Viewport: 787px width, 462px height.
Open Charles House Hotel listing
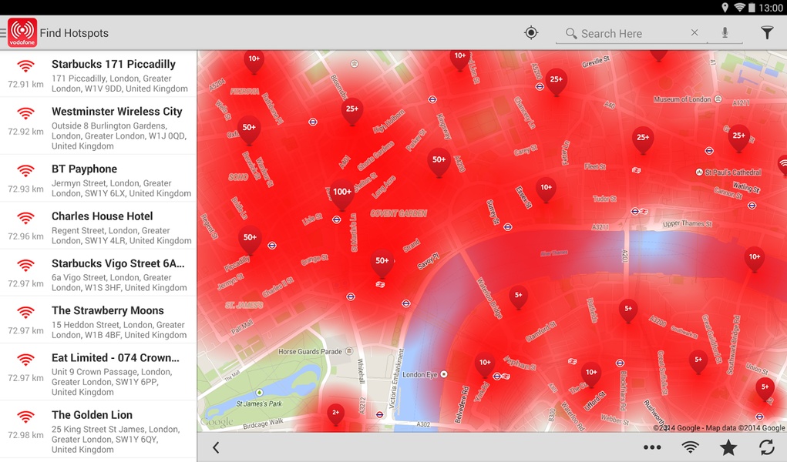(99, 226)
